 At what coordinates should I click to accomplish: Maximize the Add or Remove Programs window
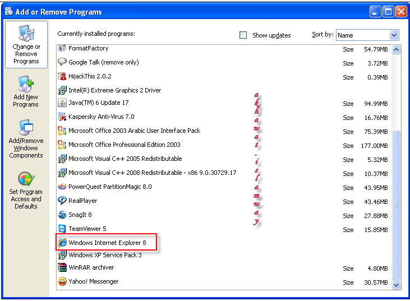click(388, 12)
